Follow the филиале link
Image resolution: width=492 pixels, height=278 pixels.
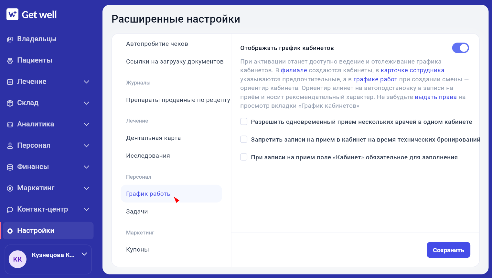click(294, 70)
